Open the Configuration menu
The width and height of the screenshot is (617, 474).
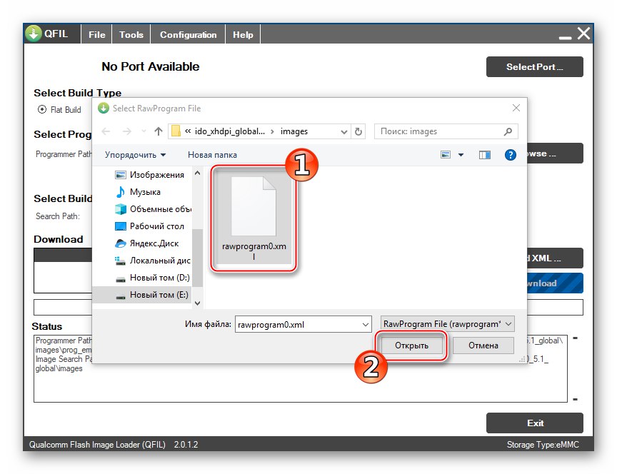click(x=188, y=34)
